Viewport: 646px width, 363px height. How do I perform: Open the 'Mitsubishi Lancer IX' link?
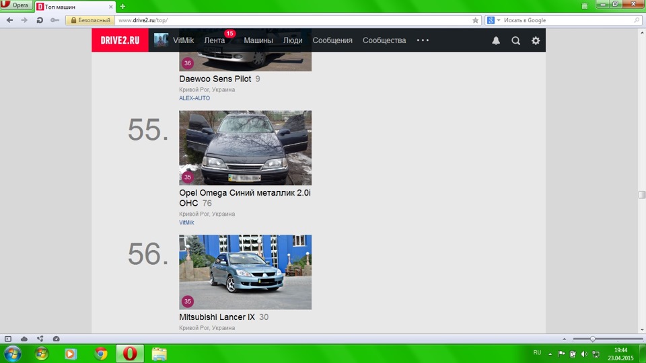coord(217,317)
